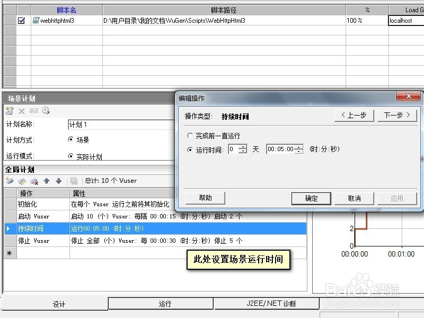Image resolution: width=424 pixels, height=318 pixels.
Task: Click the move action down arrow icon
Action: point(58,181)
